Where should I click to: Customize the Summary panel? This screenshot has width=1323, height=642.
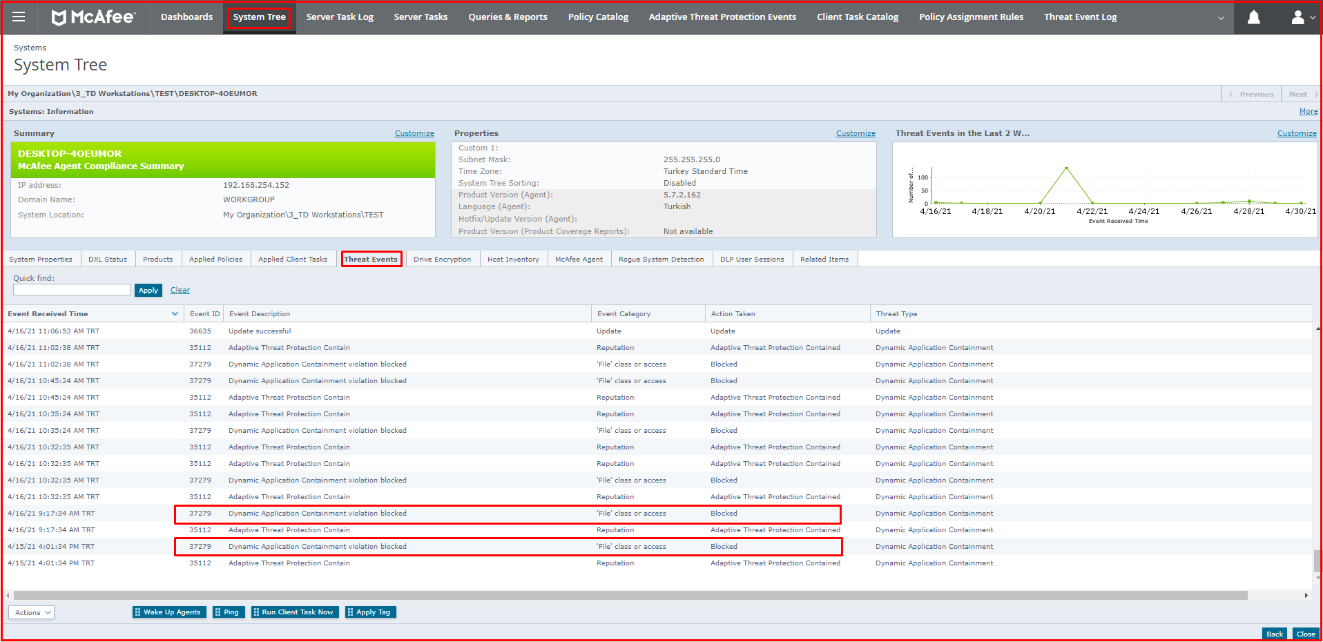pyautogui.click(x=414, y=133)
